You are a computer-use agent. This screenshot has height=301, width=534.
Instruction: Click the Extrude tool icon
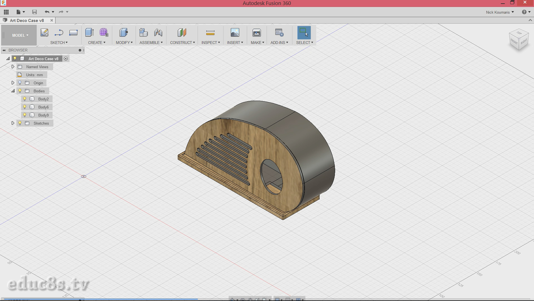tap(89, 33)
